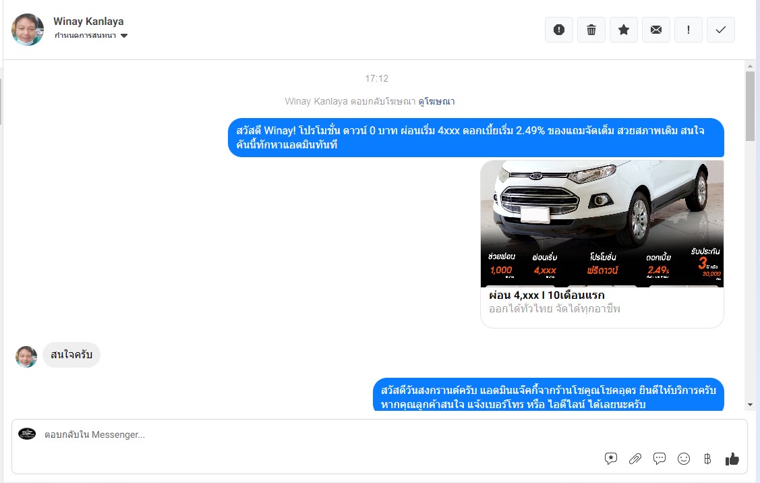Open ดูโฆษณา link
Viewport: 760px width, 483px height.
point(436,101)
